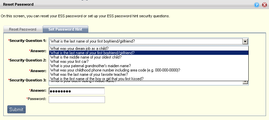
Task: Open the blue help question mark icon
Action: tap(256, 5)
